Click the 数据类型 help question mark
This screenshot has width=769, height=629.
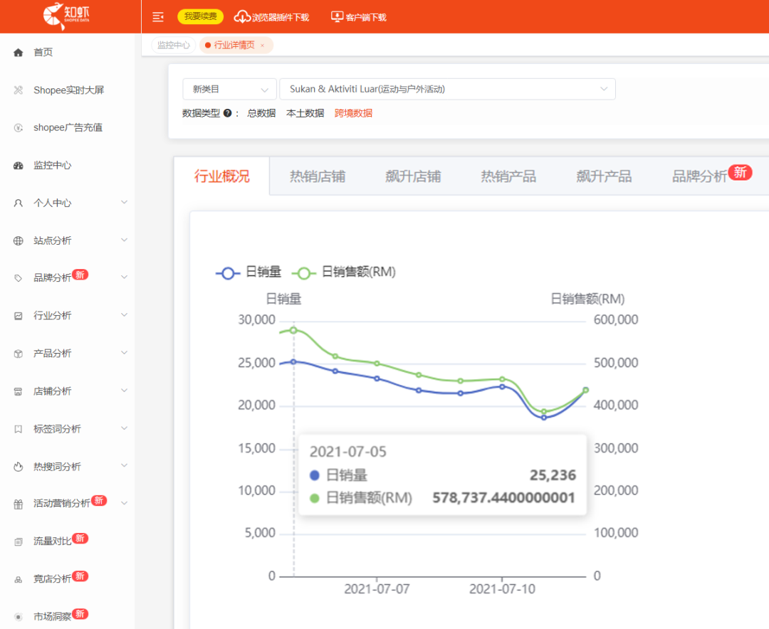click(226, 112)
